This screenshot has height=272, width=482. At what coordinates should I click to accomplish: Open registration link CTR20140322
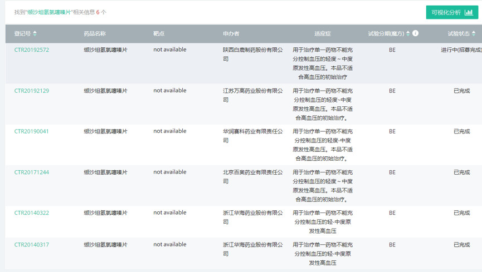click(x=32, y=212)
